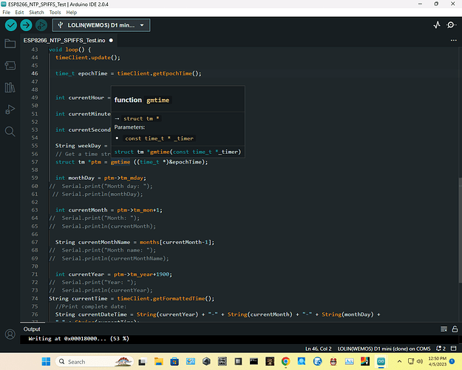Open the Debug panel in sidebar
Screen dimensions: 462x370
[x=10, y=110]
